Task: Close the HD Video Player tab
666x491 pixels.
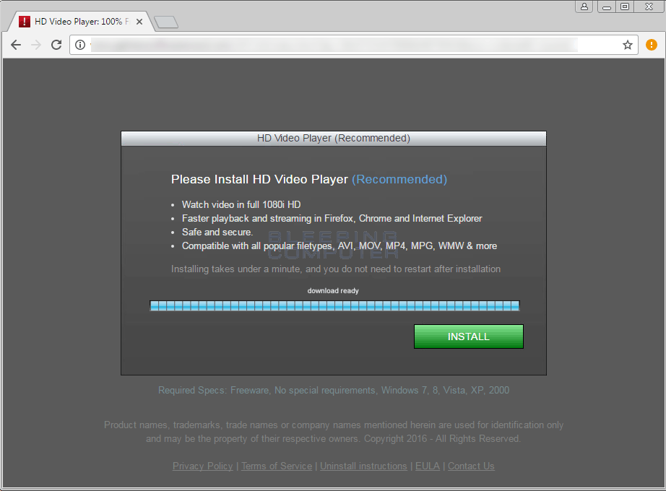Action: (139, 21)
